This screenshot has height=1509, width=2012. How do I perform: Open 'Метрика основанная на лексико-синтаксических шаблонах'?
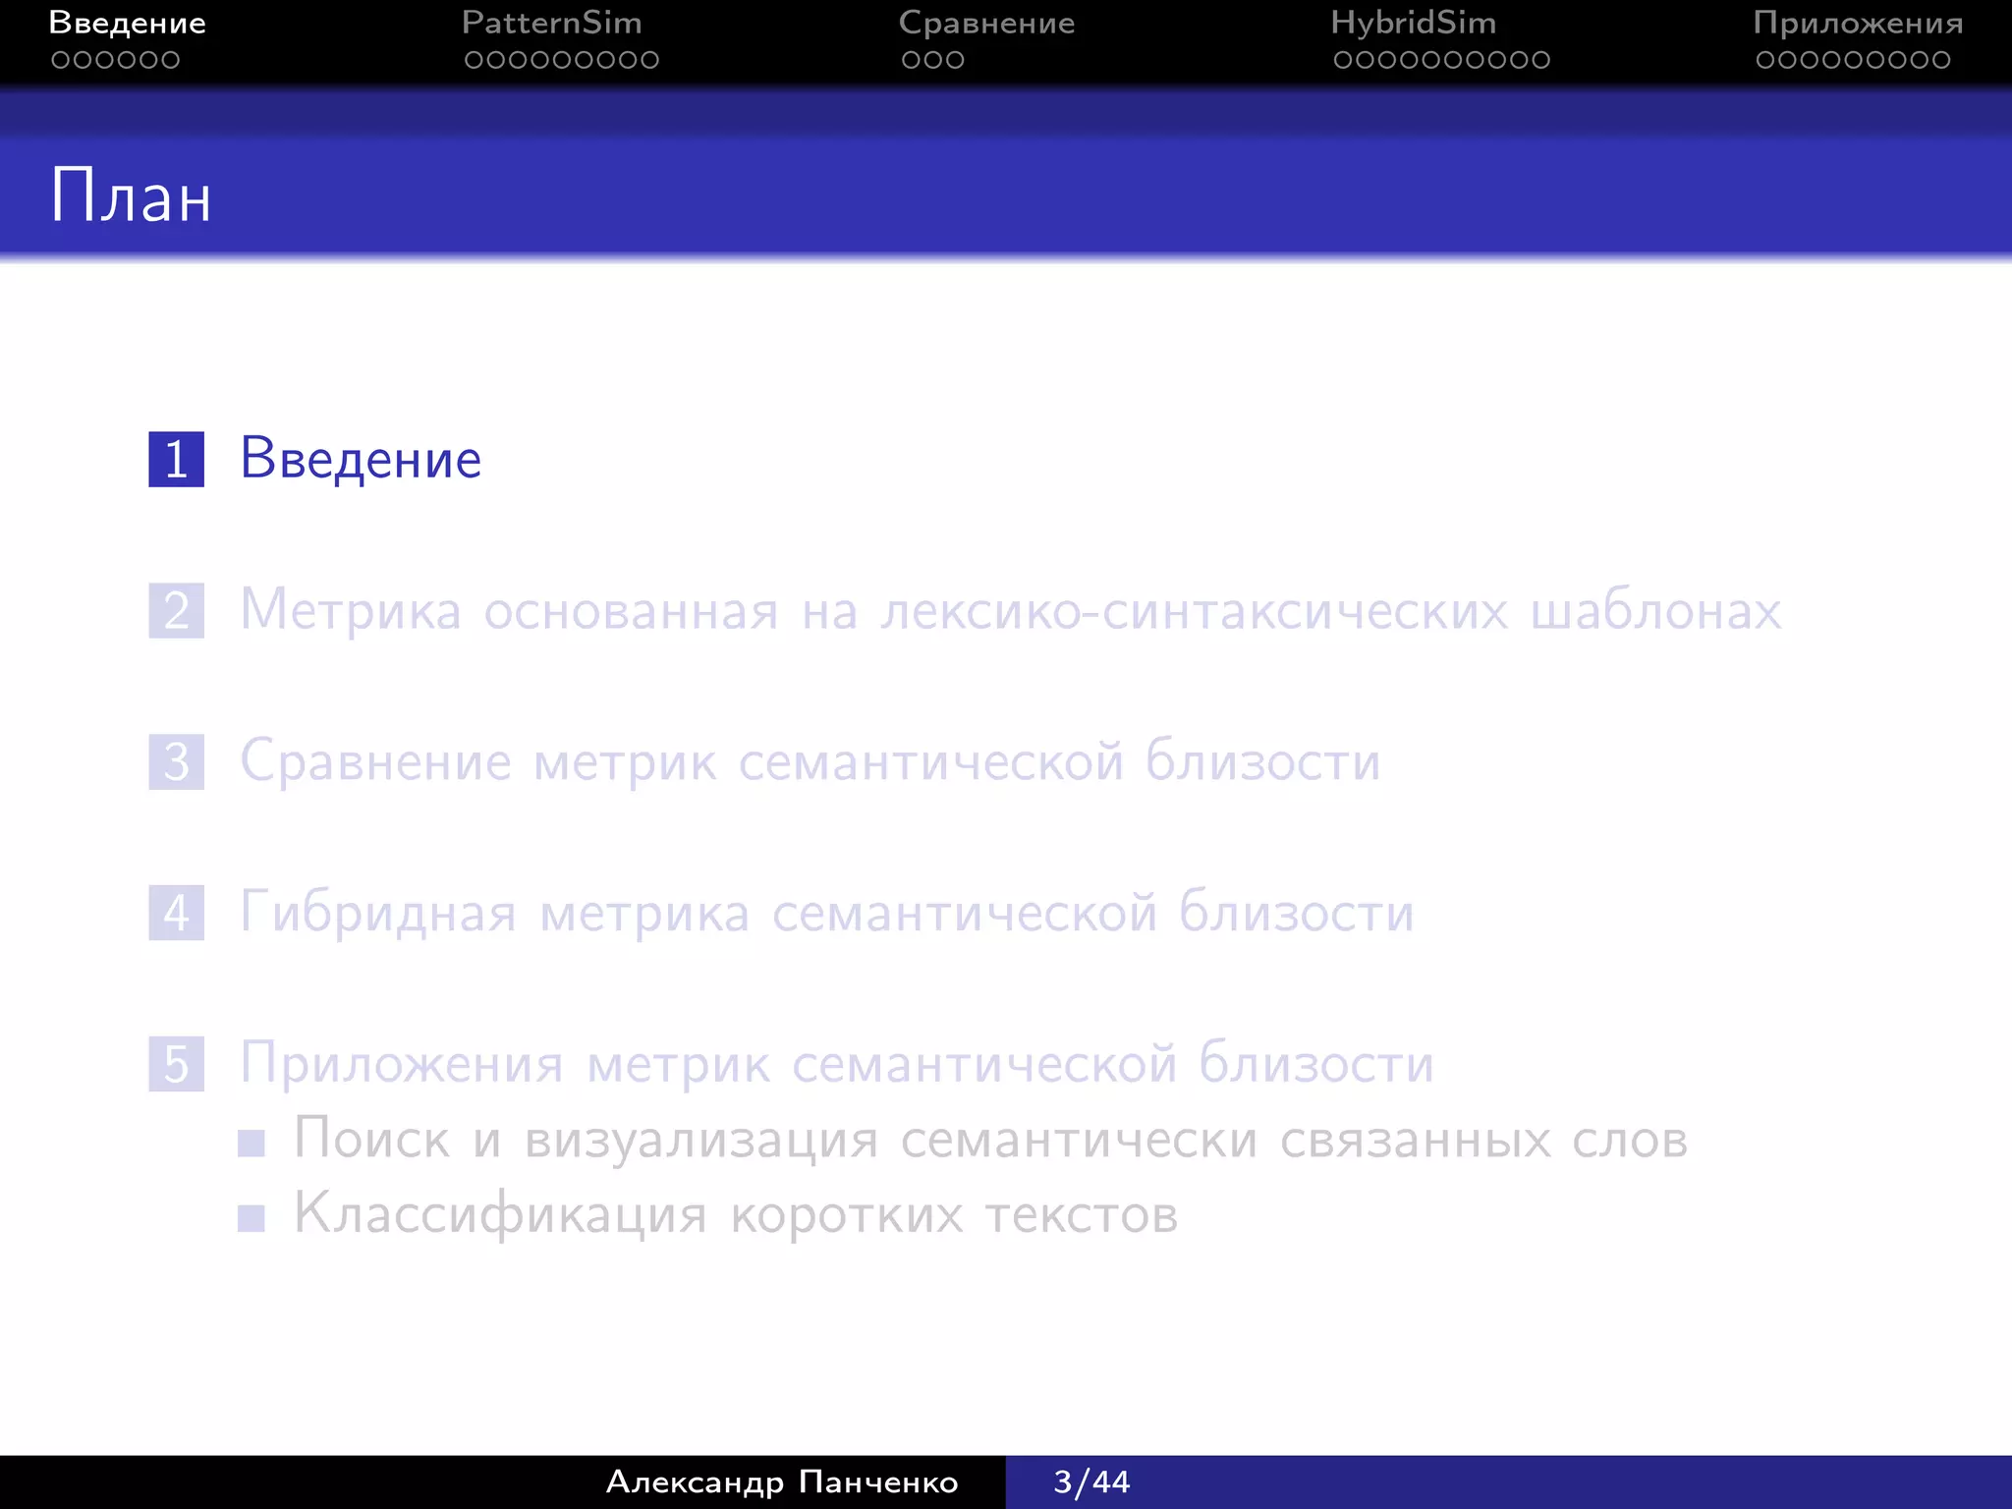pyautogui.click(x=1011, y=610)
